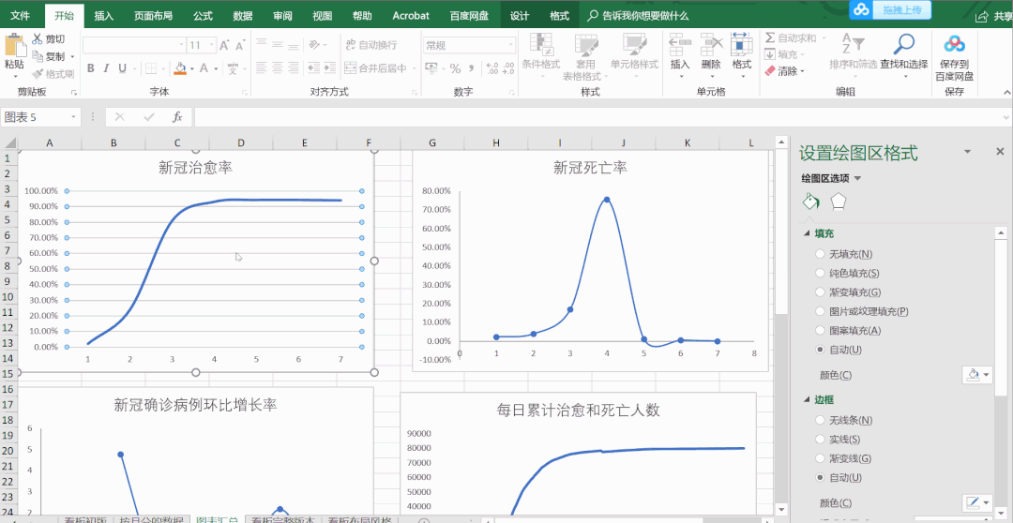Click the Format cells icon in ribbon
Image resolution: width=1013 pixels, height=523 pixels.
tap(742, 45)
